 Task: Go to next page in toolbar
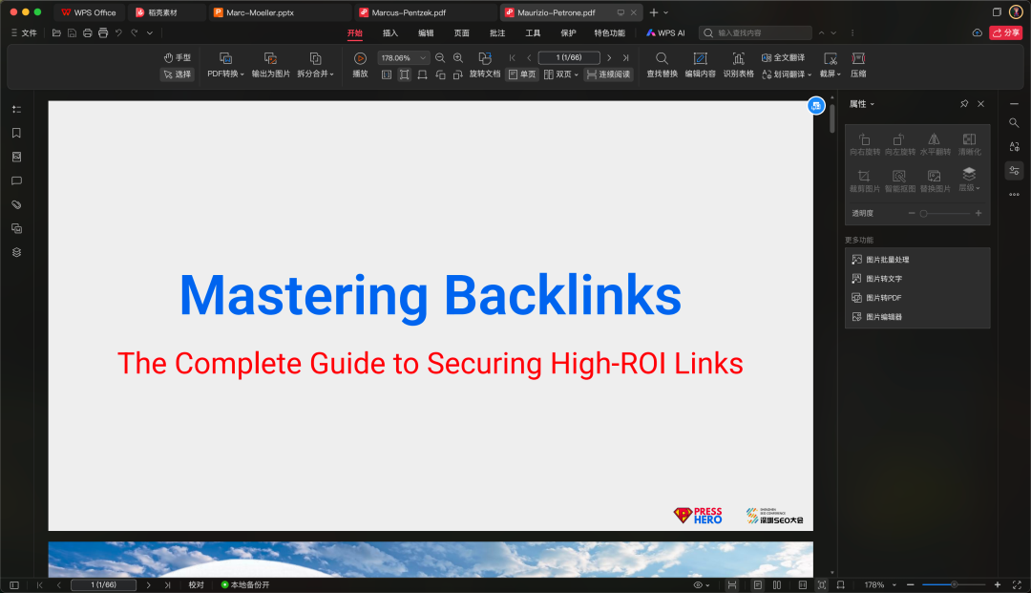pos(609,58)
